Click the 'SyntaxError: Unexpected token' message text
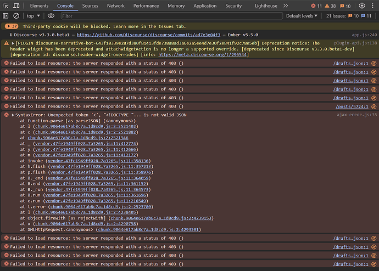This screenshot has width=379, height=271. (x=101, y=115)
